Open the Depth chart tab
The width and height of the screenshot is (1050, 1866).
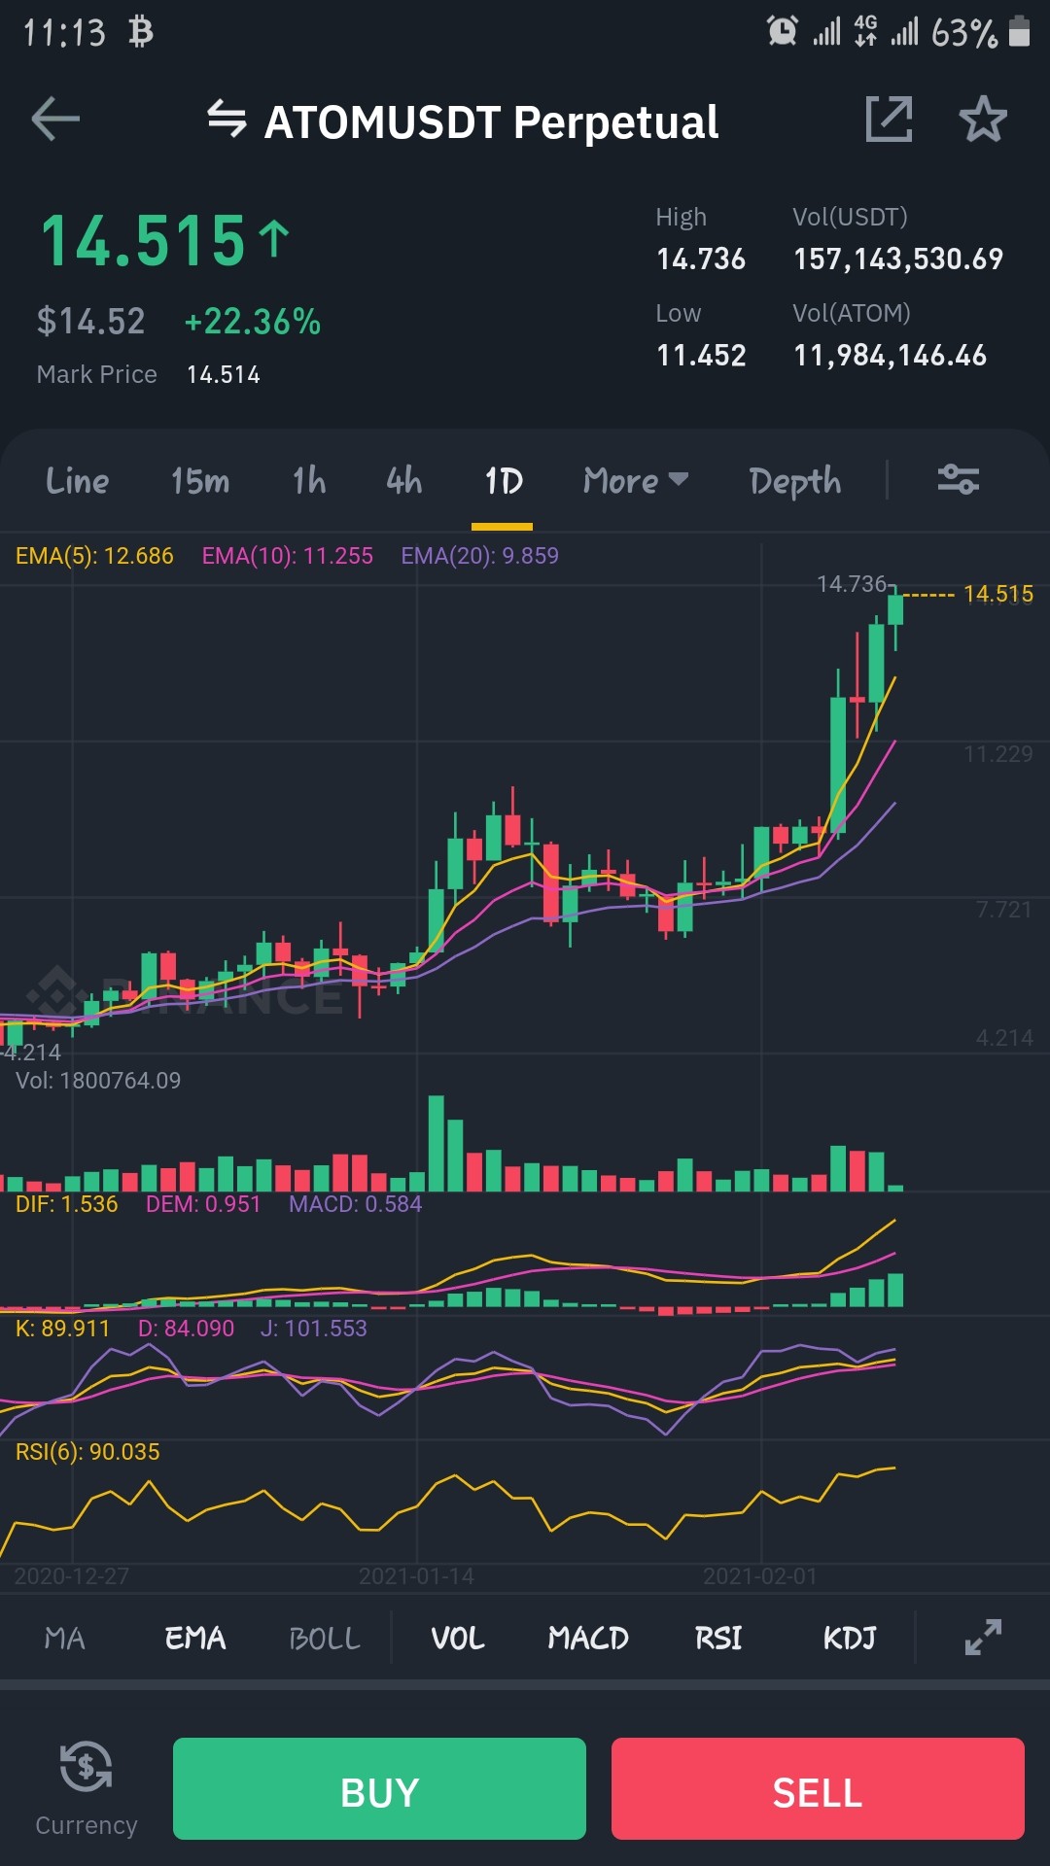[795, 482]
